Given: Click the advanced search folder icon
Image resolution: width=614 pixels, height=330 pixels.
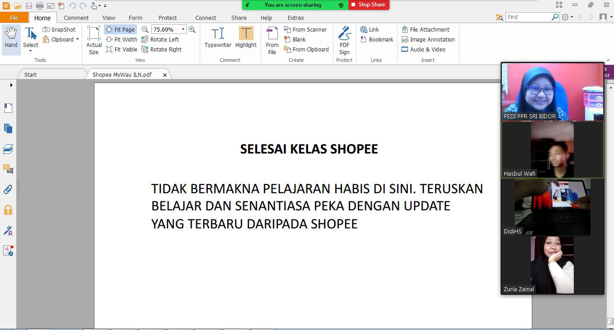Looking at the screenshot, I should click(x=499, y=17).
